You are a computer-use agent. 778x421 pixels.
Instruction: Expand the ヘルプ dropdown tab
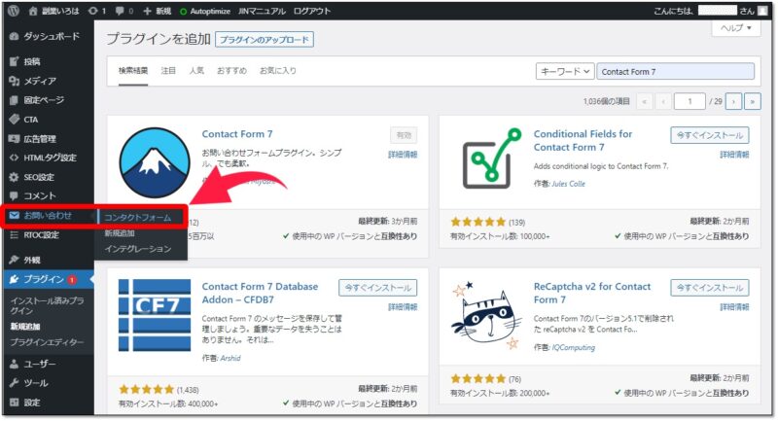tap(736, 28)
